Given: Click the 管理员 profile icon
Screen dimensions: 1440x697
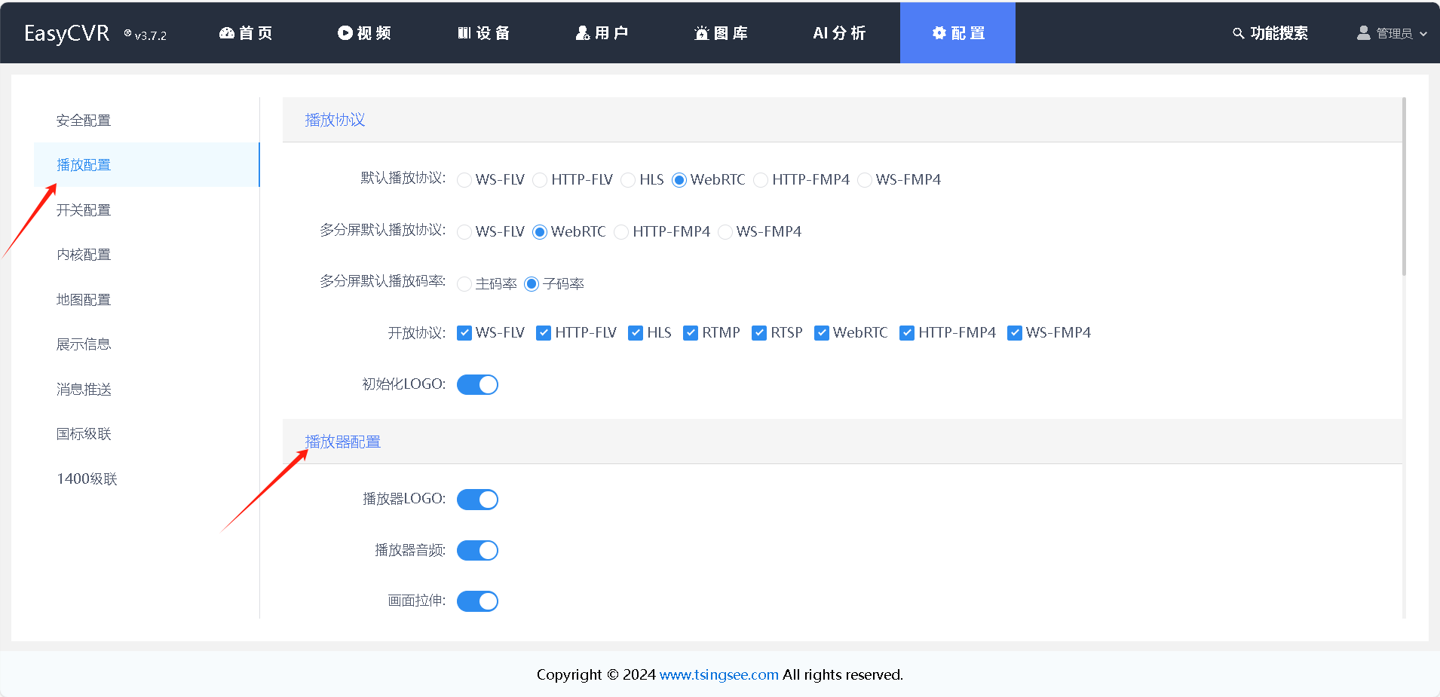Looking at the screenshot, I should [x=1363, y=32].
